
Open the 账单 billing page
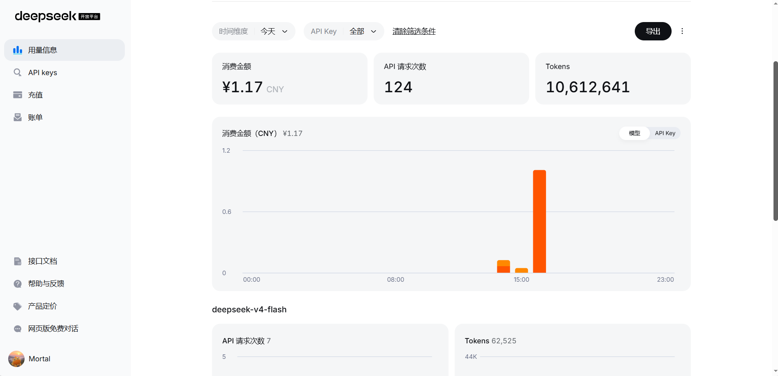point(64,118)
